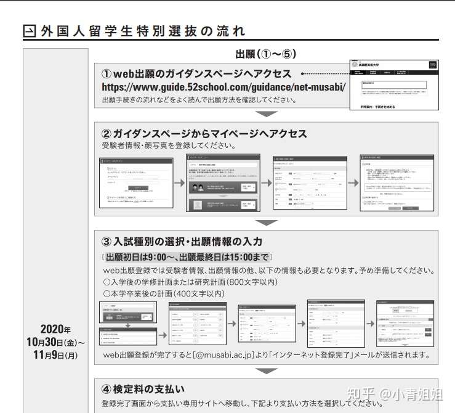Click the year label 2020年
The image size is (455, 413).
[x=55, y=329]
